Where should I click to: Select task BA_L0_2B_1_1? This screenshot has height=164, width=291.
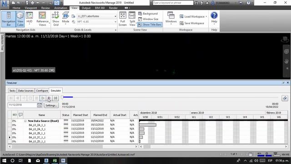click(x=37, y=133)
